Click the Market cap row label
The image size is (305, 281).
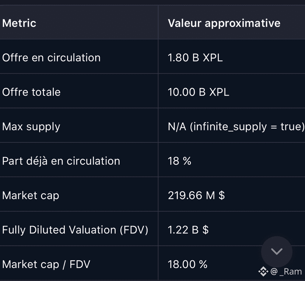(31, 195)
